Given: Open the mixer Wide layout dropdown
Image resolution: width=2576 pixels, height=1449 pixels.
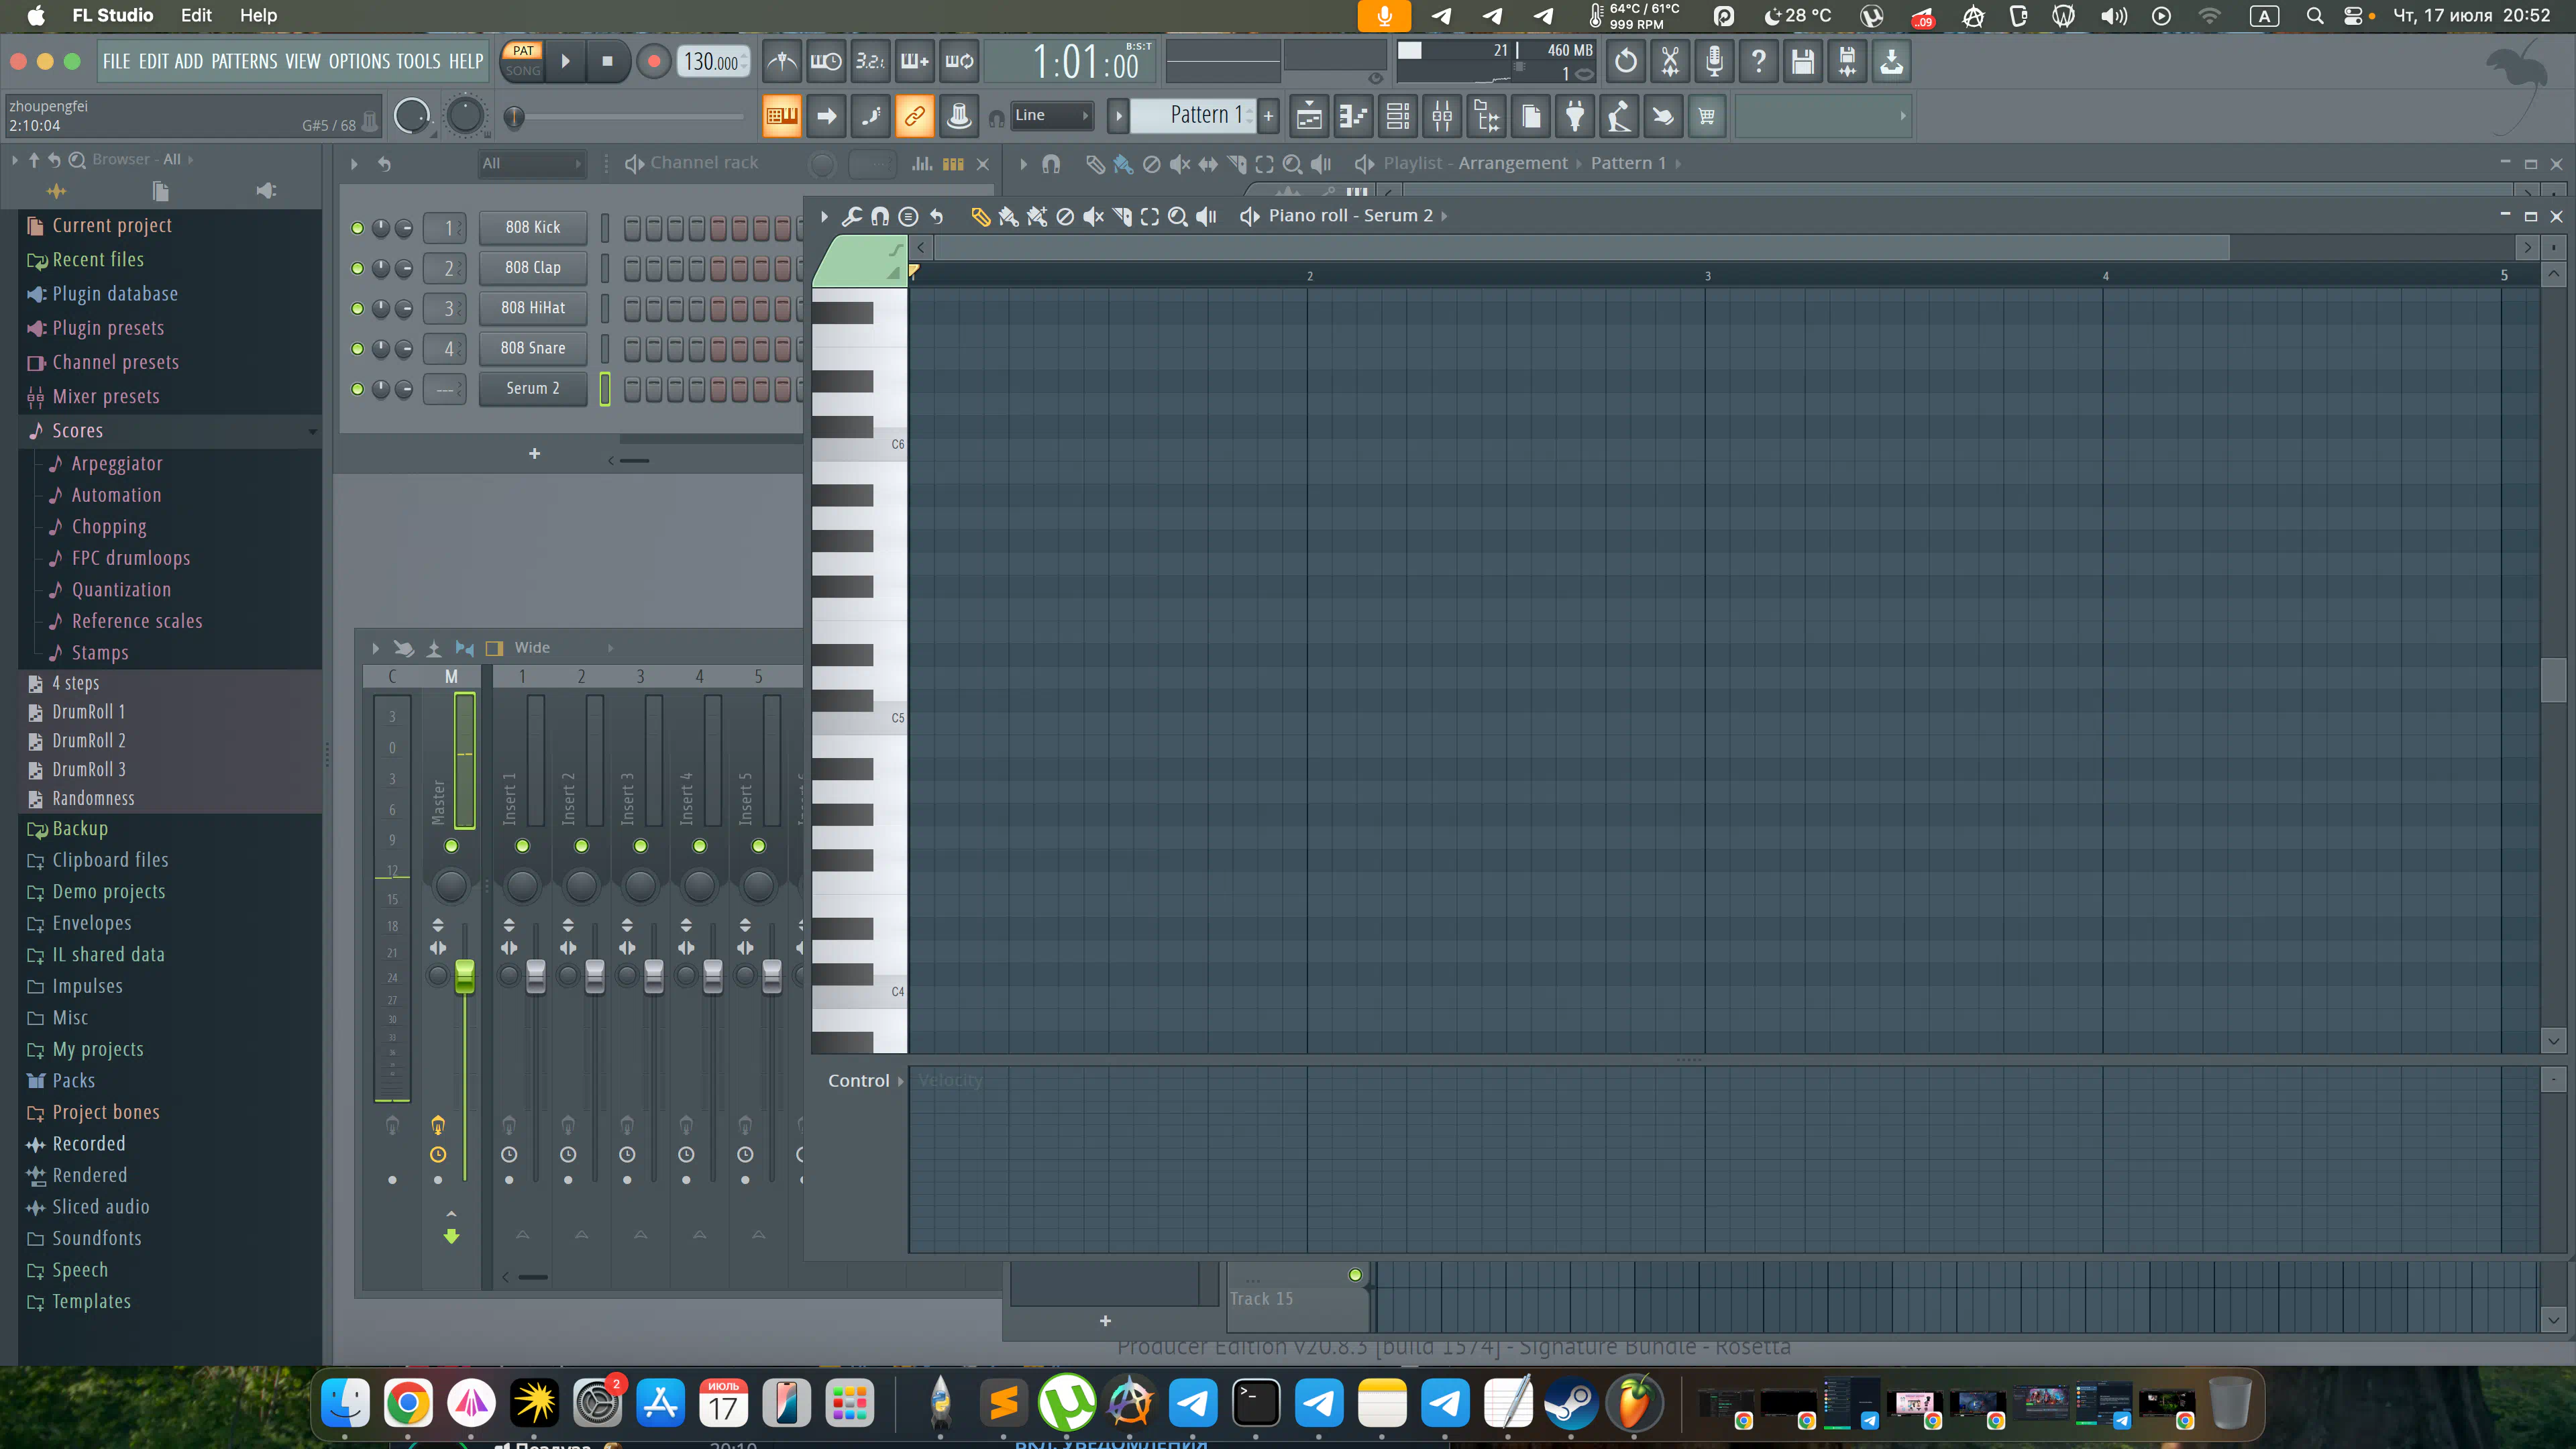Looking at the screenshot, I should click(563, 648).
